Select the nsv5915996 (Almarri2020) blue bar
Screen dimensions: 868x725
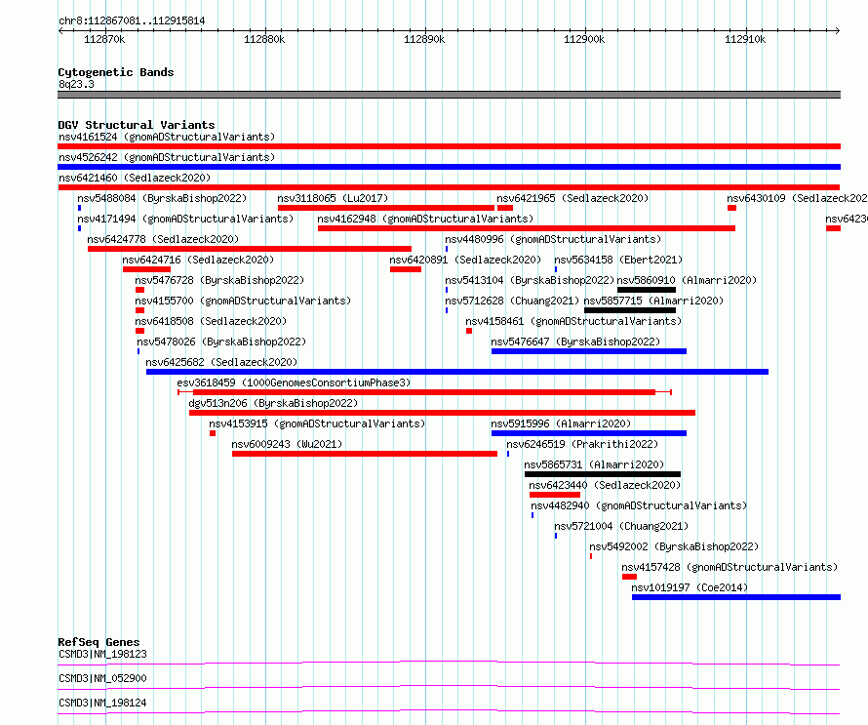pyautogui.click(x=589, y=433)
